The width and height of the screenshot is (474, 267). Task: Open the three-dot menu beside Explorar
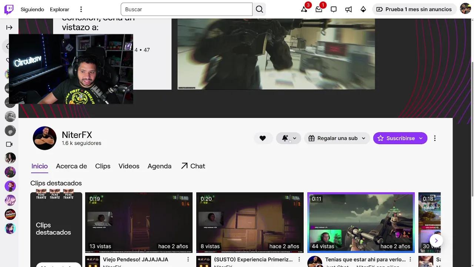pos(81,9)
